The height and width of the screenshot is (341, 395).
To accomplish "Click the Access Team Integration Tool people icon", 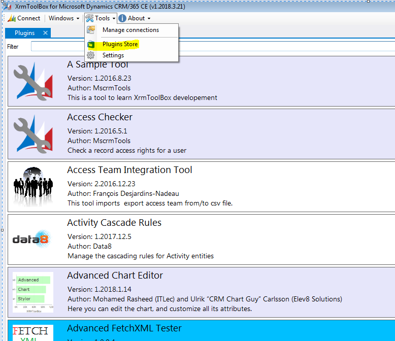I will pyautogui.click(x=33, y=186).
